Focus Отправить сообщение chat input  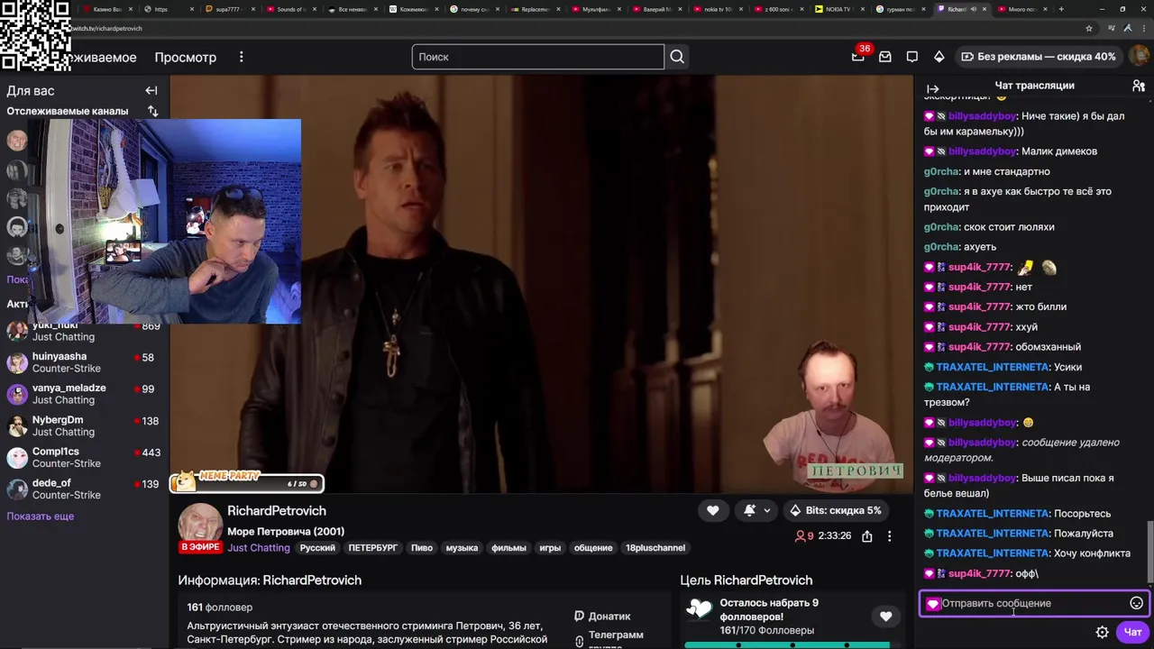[1032, 603]
